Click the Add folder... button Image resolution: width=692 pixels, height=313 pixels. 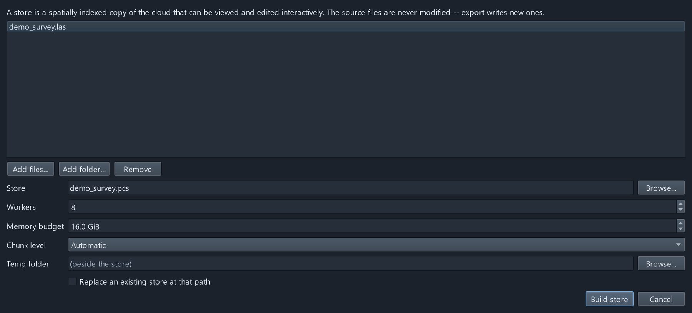click(x=84, y=169)
